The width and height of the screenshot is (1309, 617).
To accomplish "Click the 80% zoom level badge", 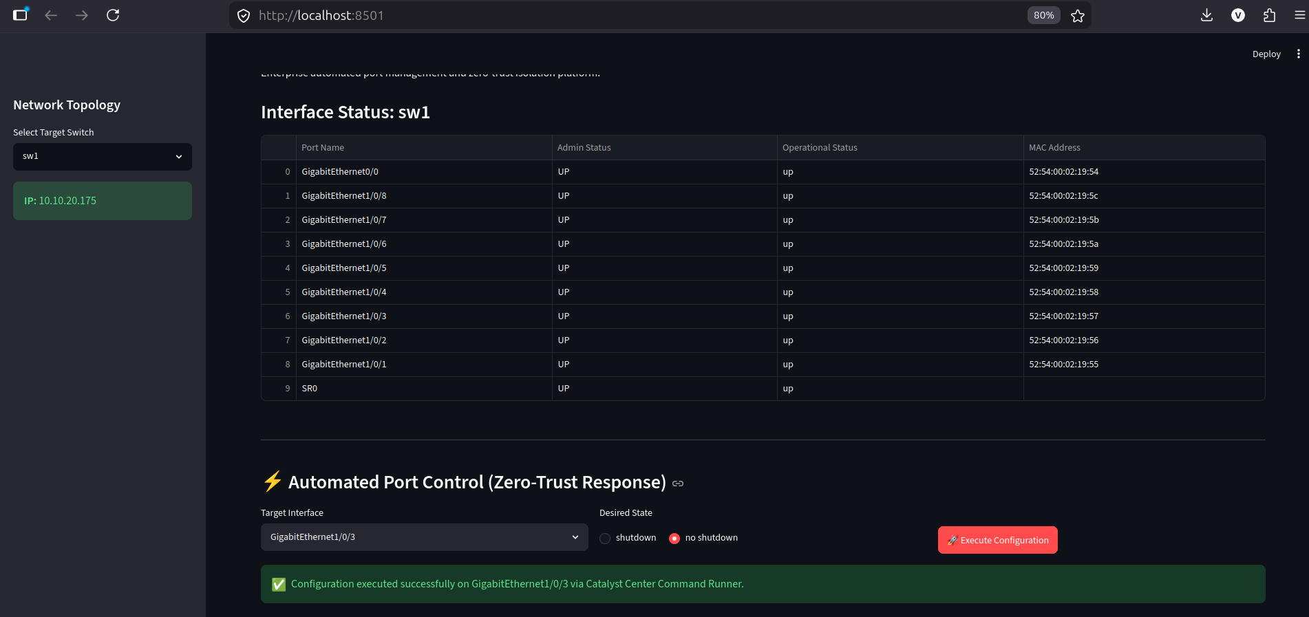I will click(x=1043, y=15).
